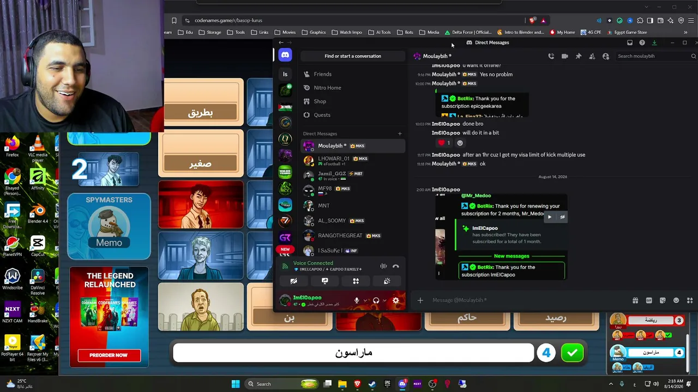Open pinned messages in Discord chat
This screenshot has height=392, width=698.
[578, 56]
